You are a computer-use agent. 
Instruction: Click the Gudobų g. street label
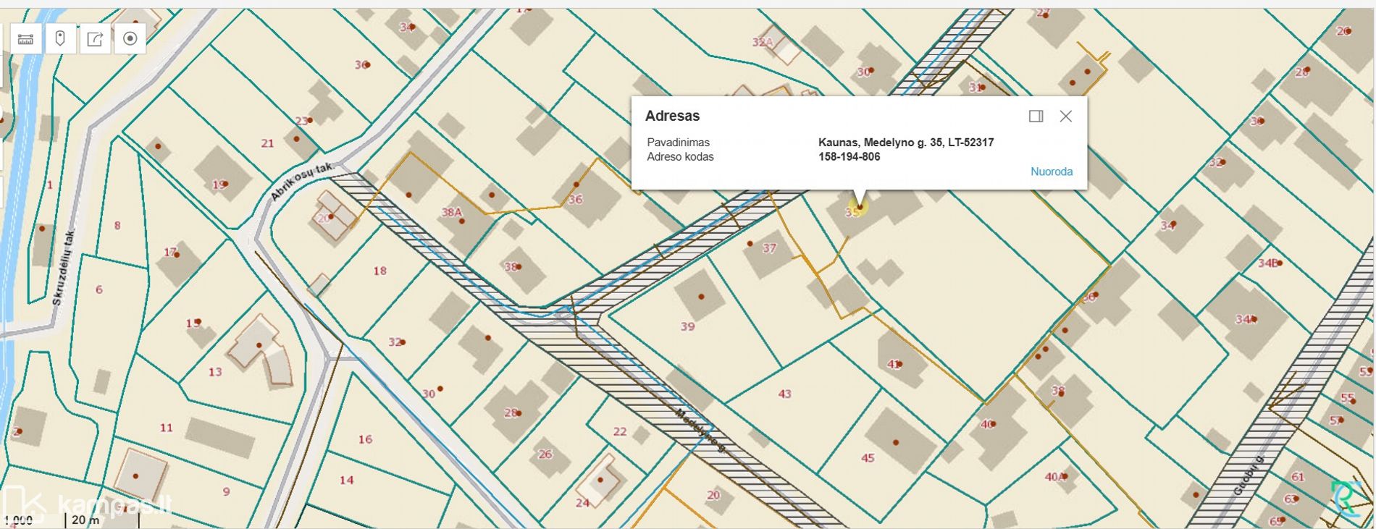[x=1249, y=475]
